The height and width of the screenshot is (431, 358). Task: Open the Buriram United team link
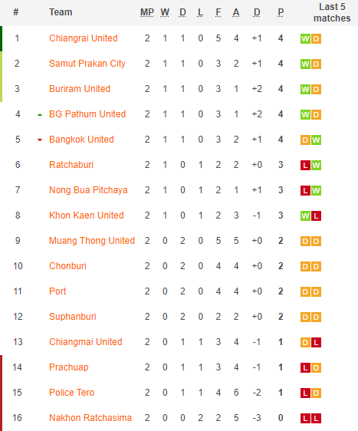(x=80, y=89)
